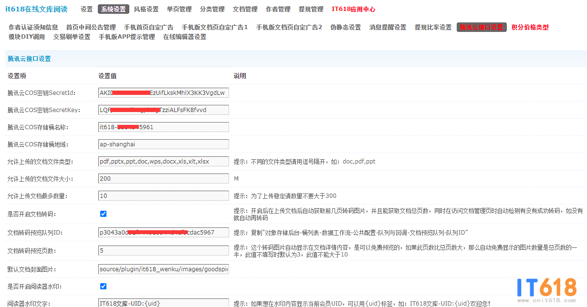
Task: Click the ap-shanghai bucket region field
Action: coord(163,144)
